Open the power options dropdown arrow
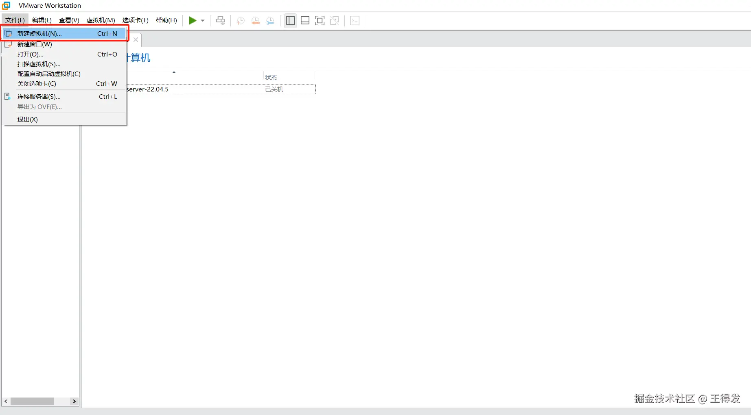Viewport: 751px width, 415px height. (x=202, y=21)
